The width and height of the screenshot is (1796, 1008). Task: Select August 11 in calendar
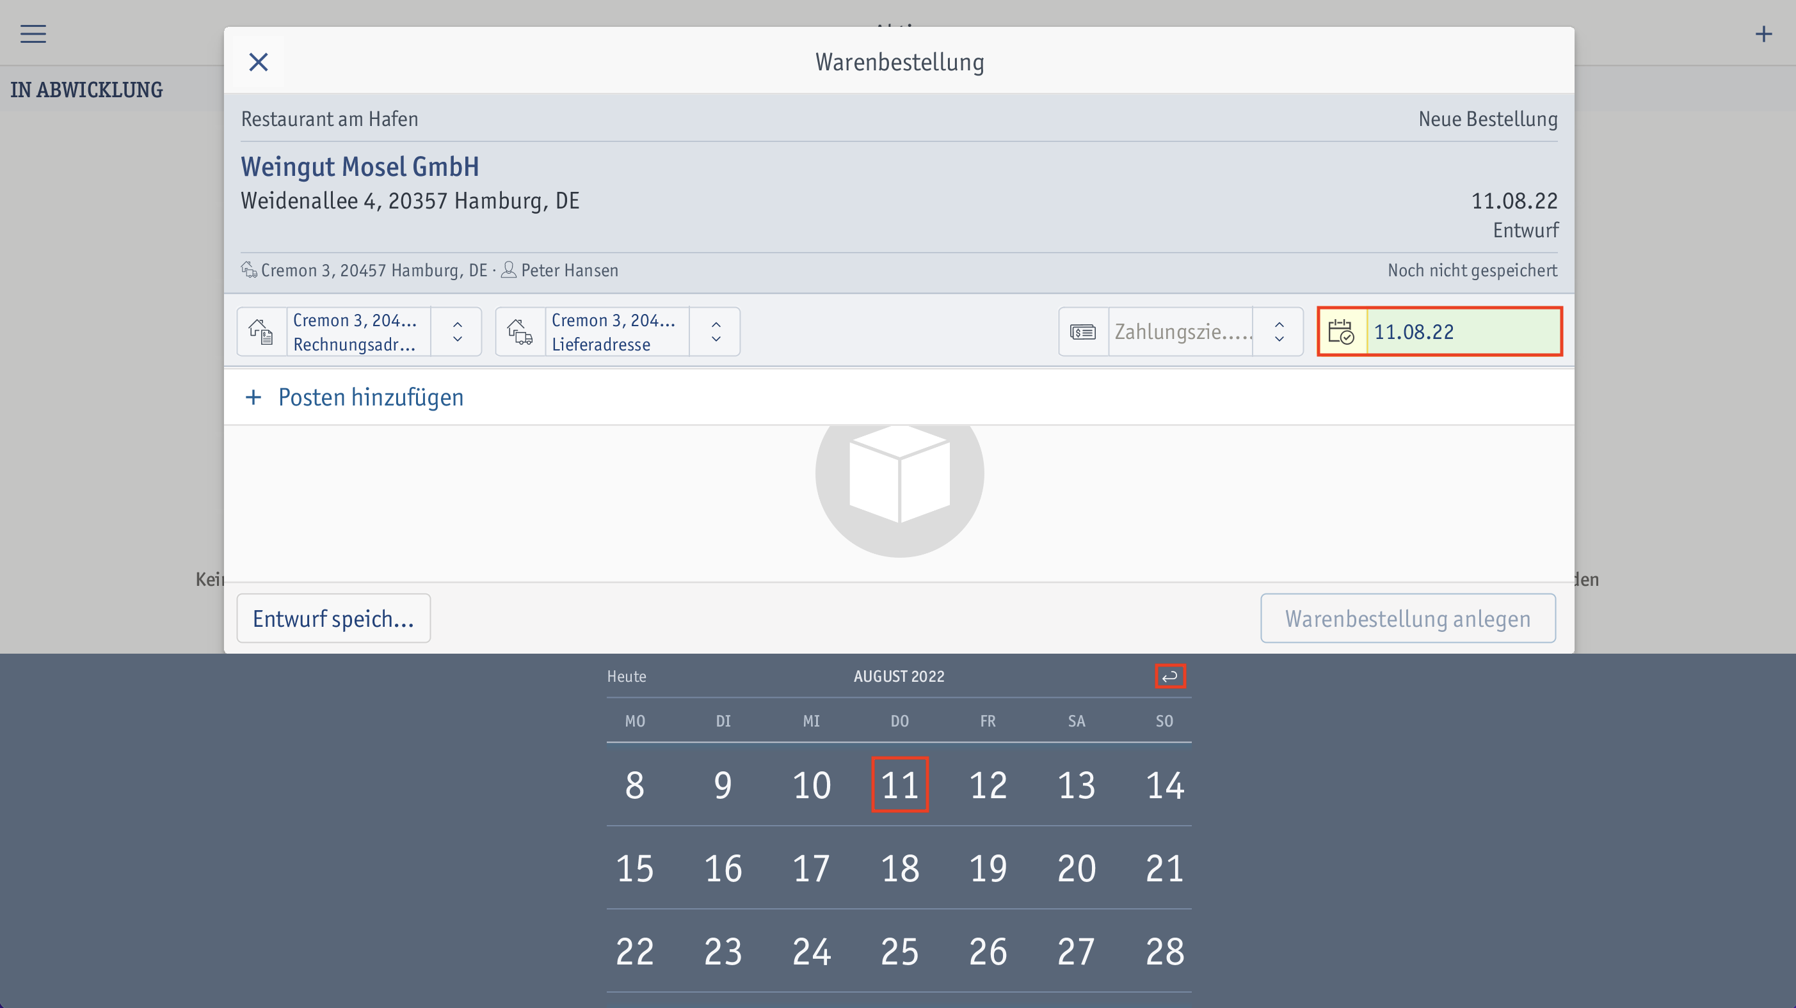pyautogui.click(x=899, y=784)
